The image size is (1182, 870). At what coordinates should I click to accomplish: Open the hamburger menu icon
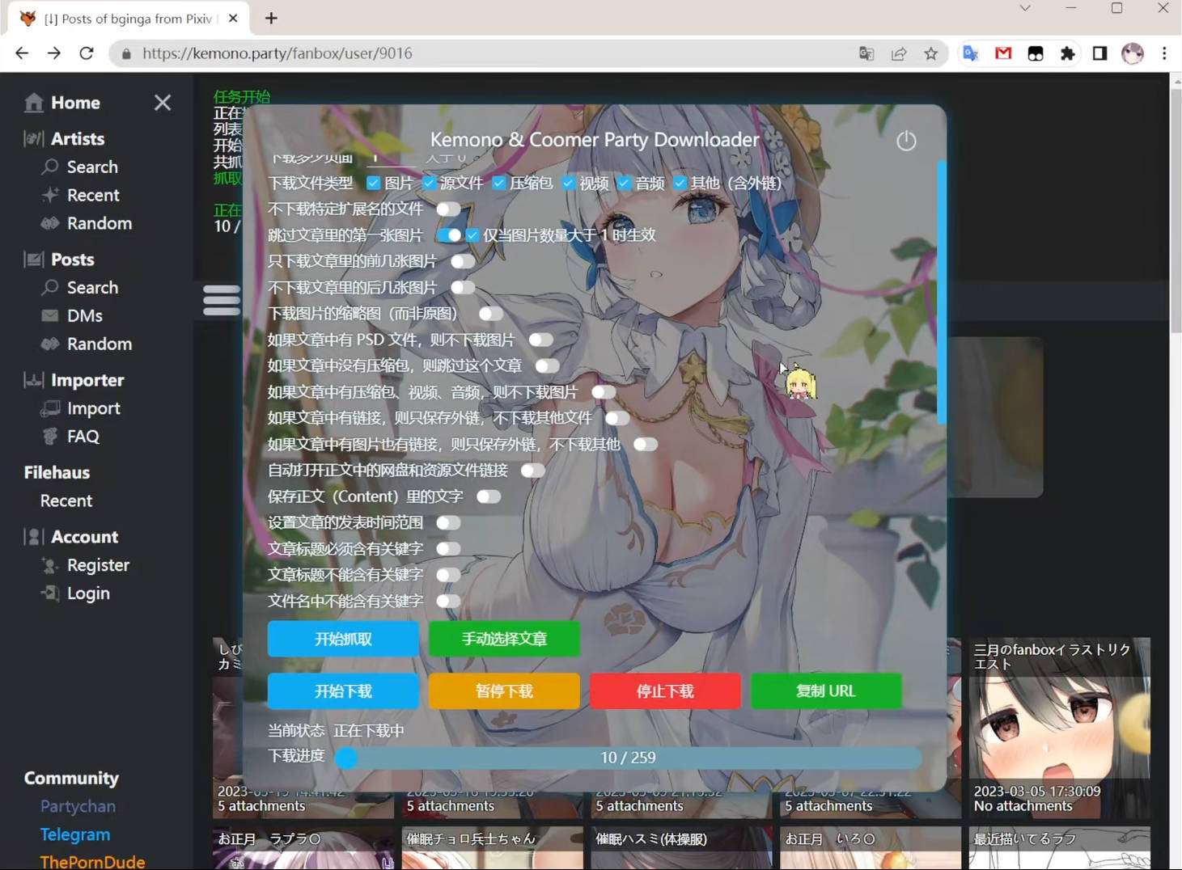pyautogui.click(x=221, y=300)
